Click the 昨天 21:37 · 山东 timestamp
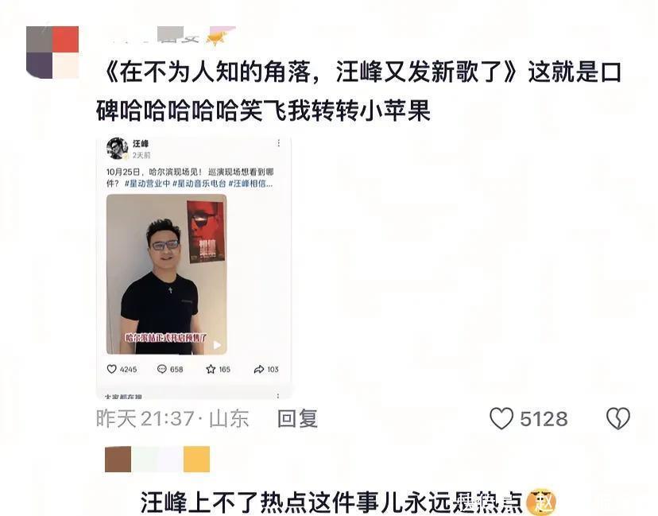 (x=172, y=418)
